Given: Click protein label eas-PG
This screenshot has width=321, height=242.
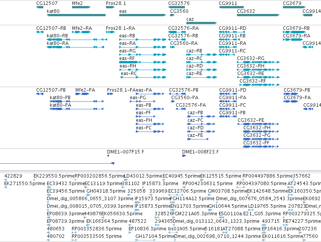Looking at the screenshot, I should (138, 98).
